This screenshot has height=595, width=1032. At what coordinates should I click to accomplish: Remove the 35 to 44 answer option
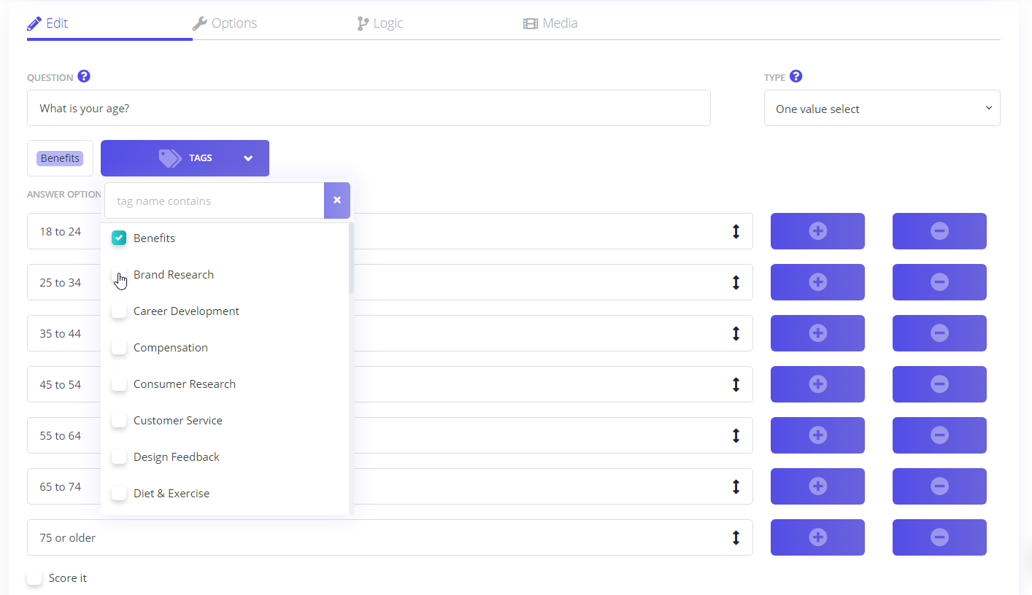[939, 333]
